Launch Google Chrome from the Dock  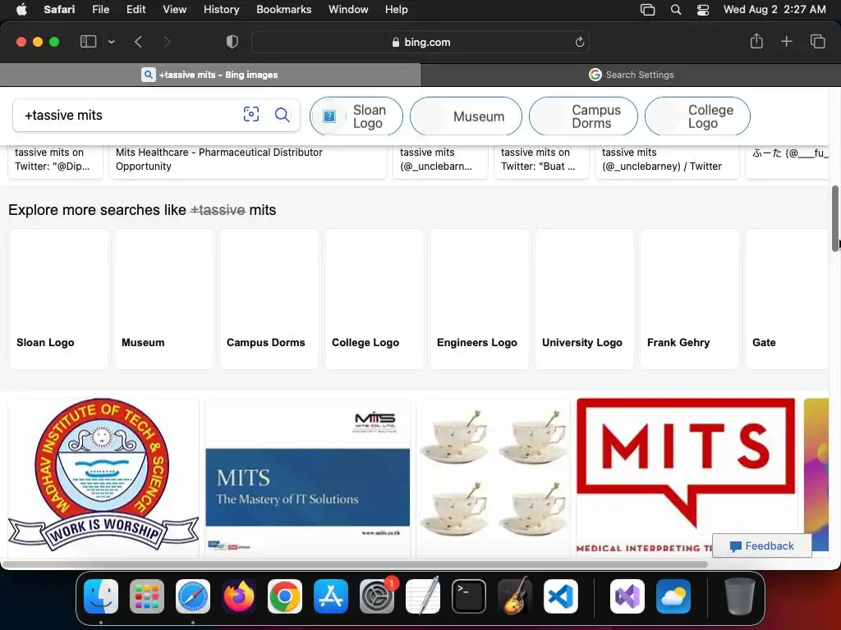285,596
